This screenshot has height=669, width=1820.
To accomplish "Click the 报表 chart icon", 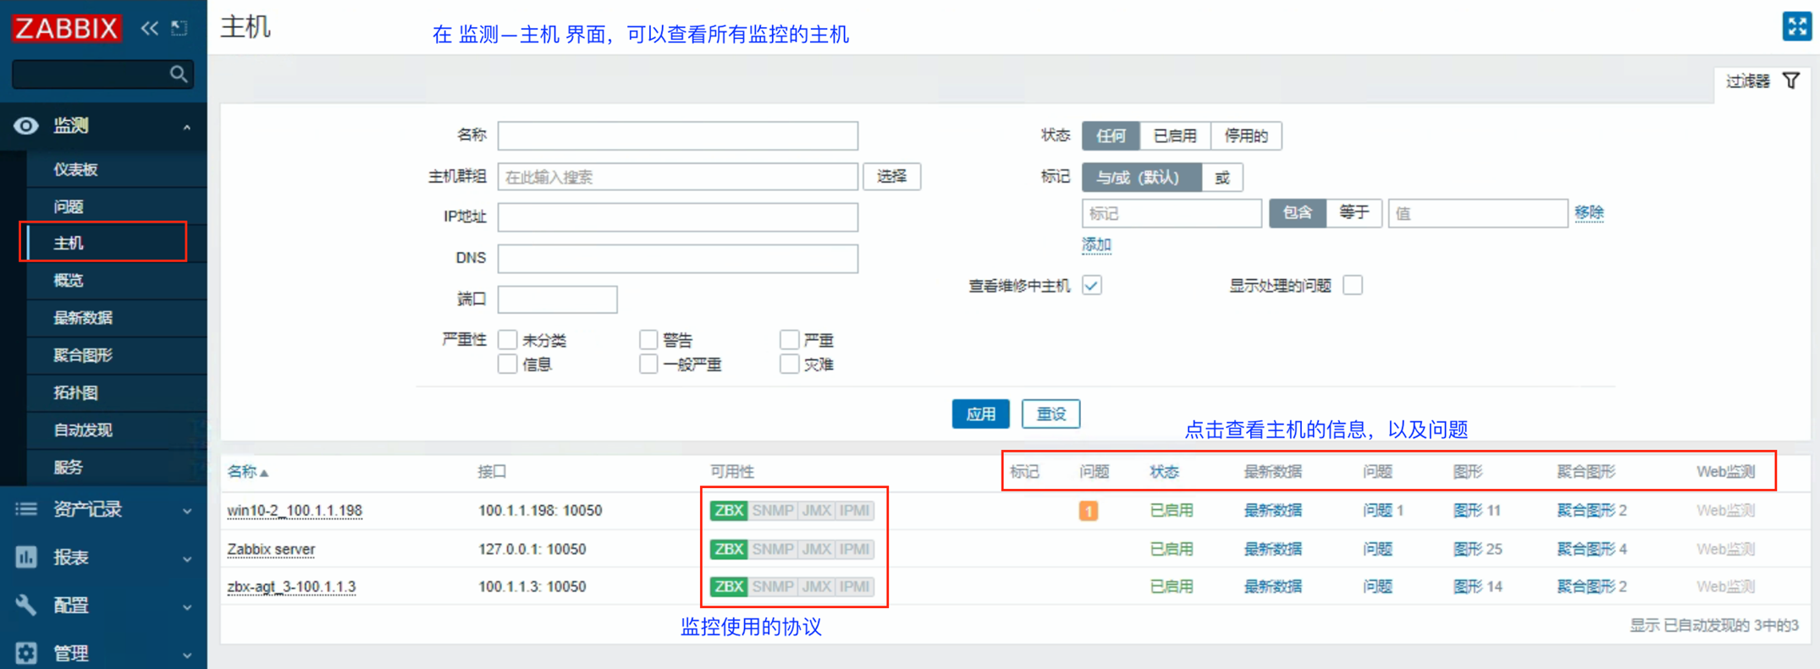I will click(26, 557).
